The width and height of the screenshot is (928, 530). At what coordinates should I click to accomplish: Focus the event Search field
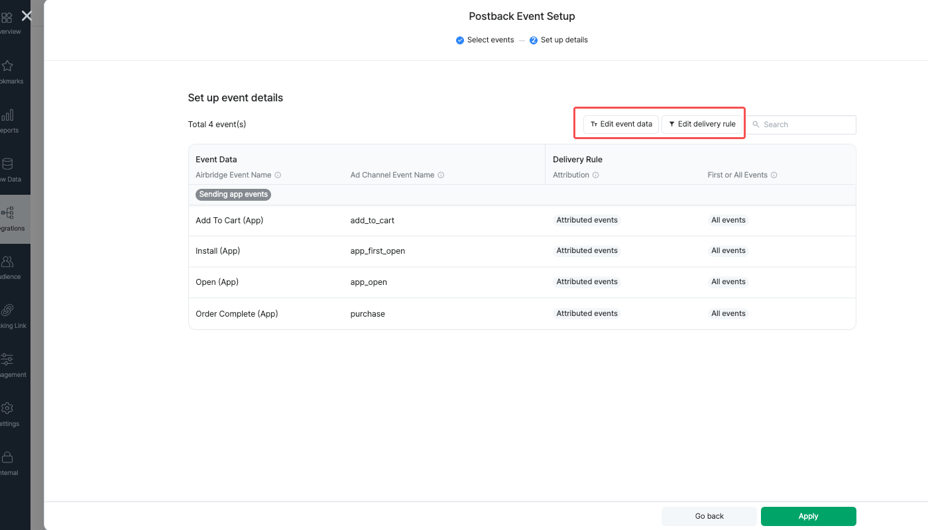tap(805, 125)
